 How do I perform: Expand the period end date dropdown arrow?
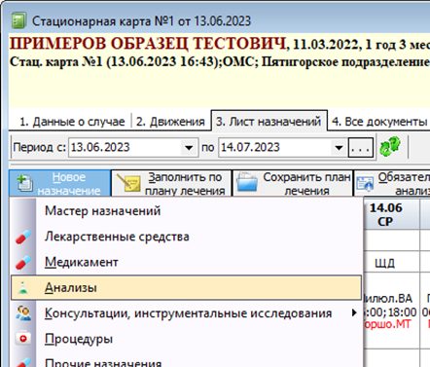339,148
